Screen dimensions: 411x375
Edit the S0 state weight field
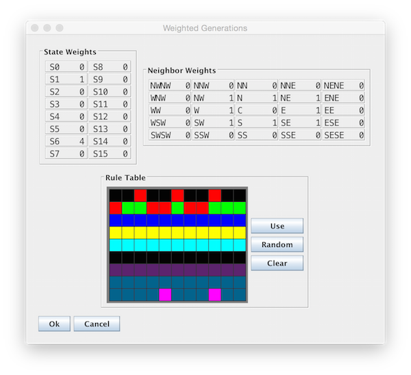[66, 67]
